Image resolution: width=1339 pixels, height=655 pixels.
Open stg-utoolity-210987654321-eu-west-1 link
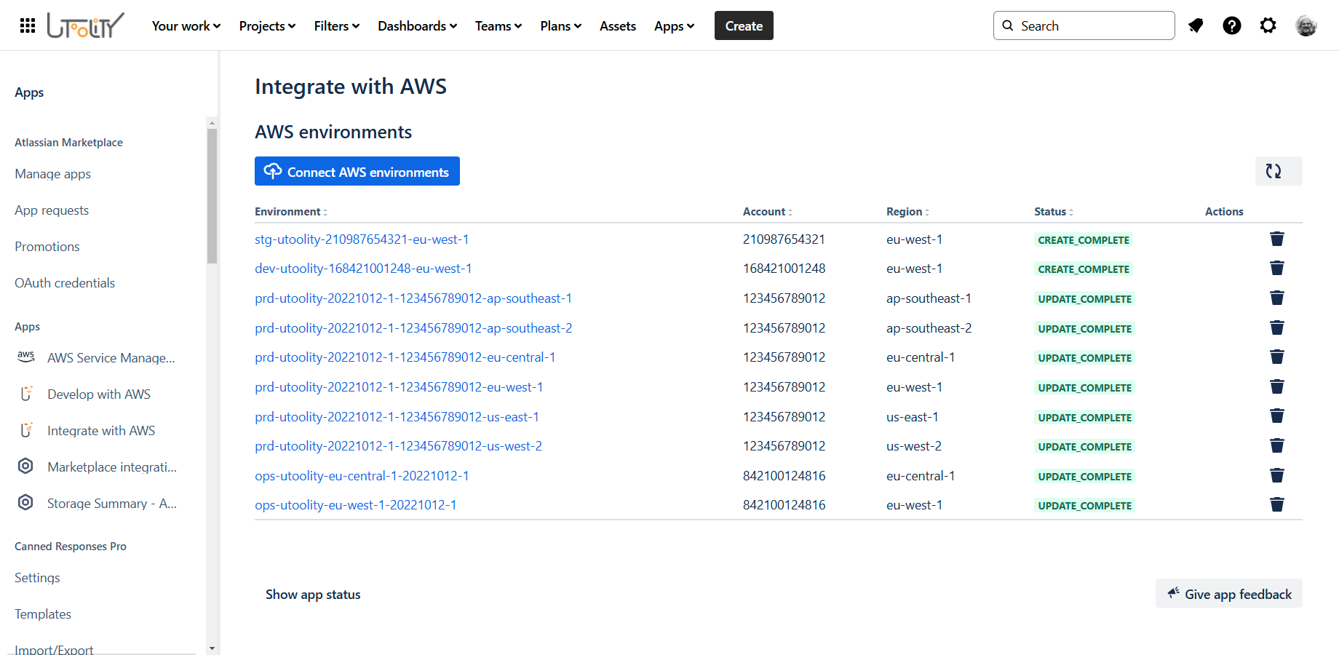(362, 239)
